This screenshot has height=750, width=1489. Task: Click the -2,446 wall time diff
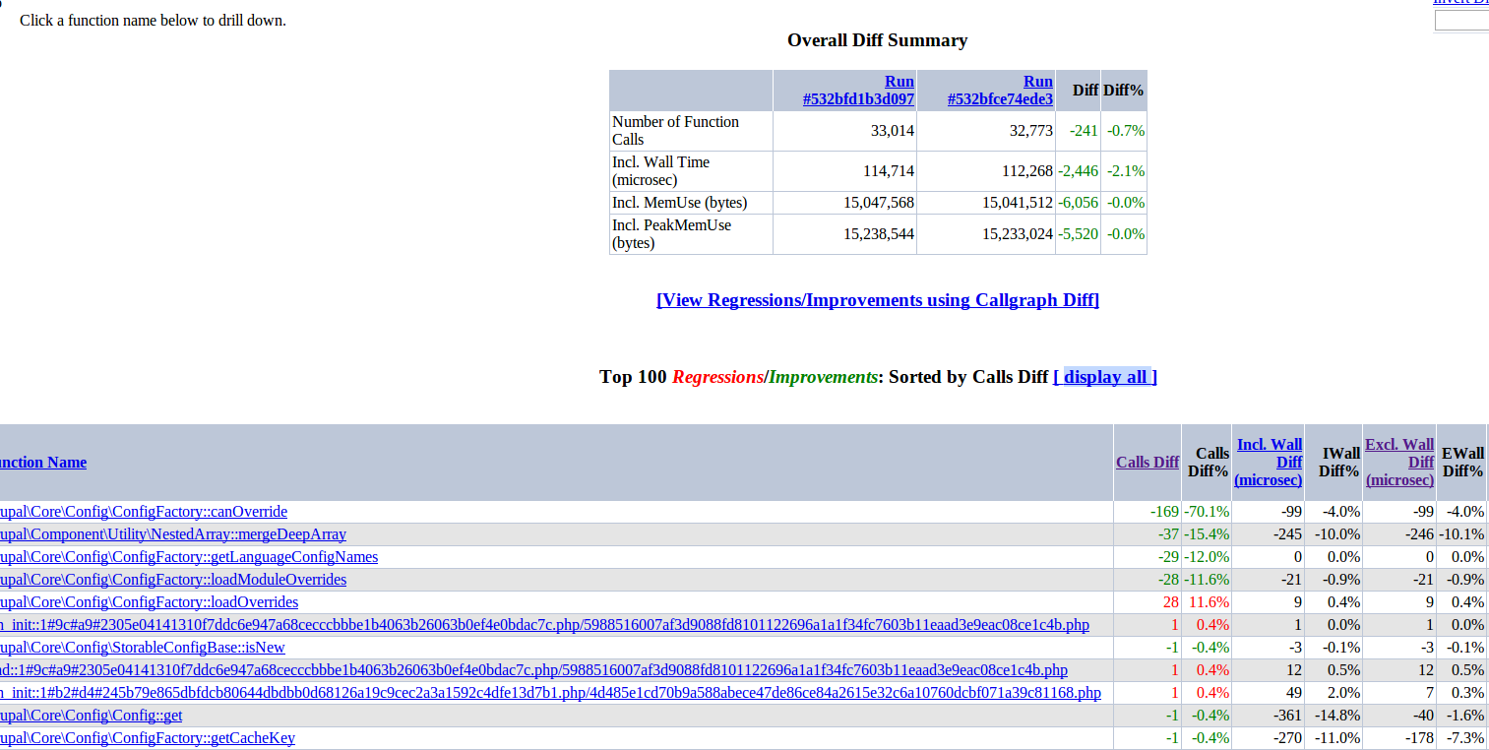coord(1079,171)
